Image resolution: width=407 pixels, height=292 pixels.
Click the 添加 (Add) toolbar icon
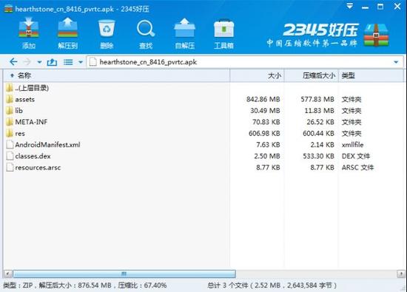pyautogui.click(x=29, y=33)
